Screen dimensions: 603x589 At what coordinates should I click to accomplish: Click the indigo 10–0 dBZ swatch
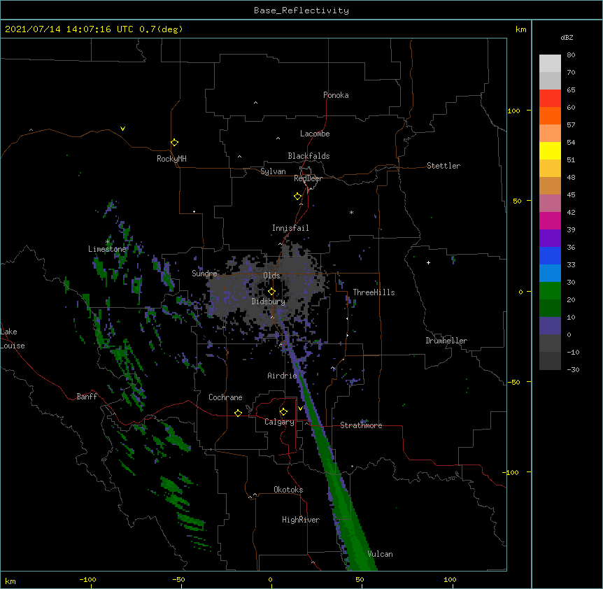click(550, 326)
